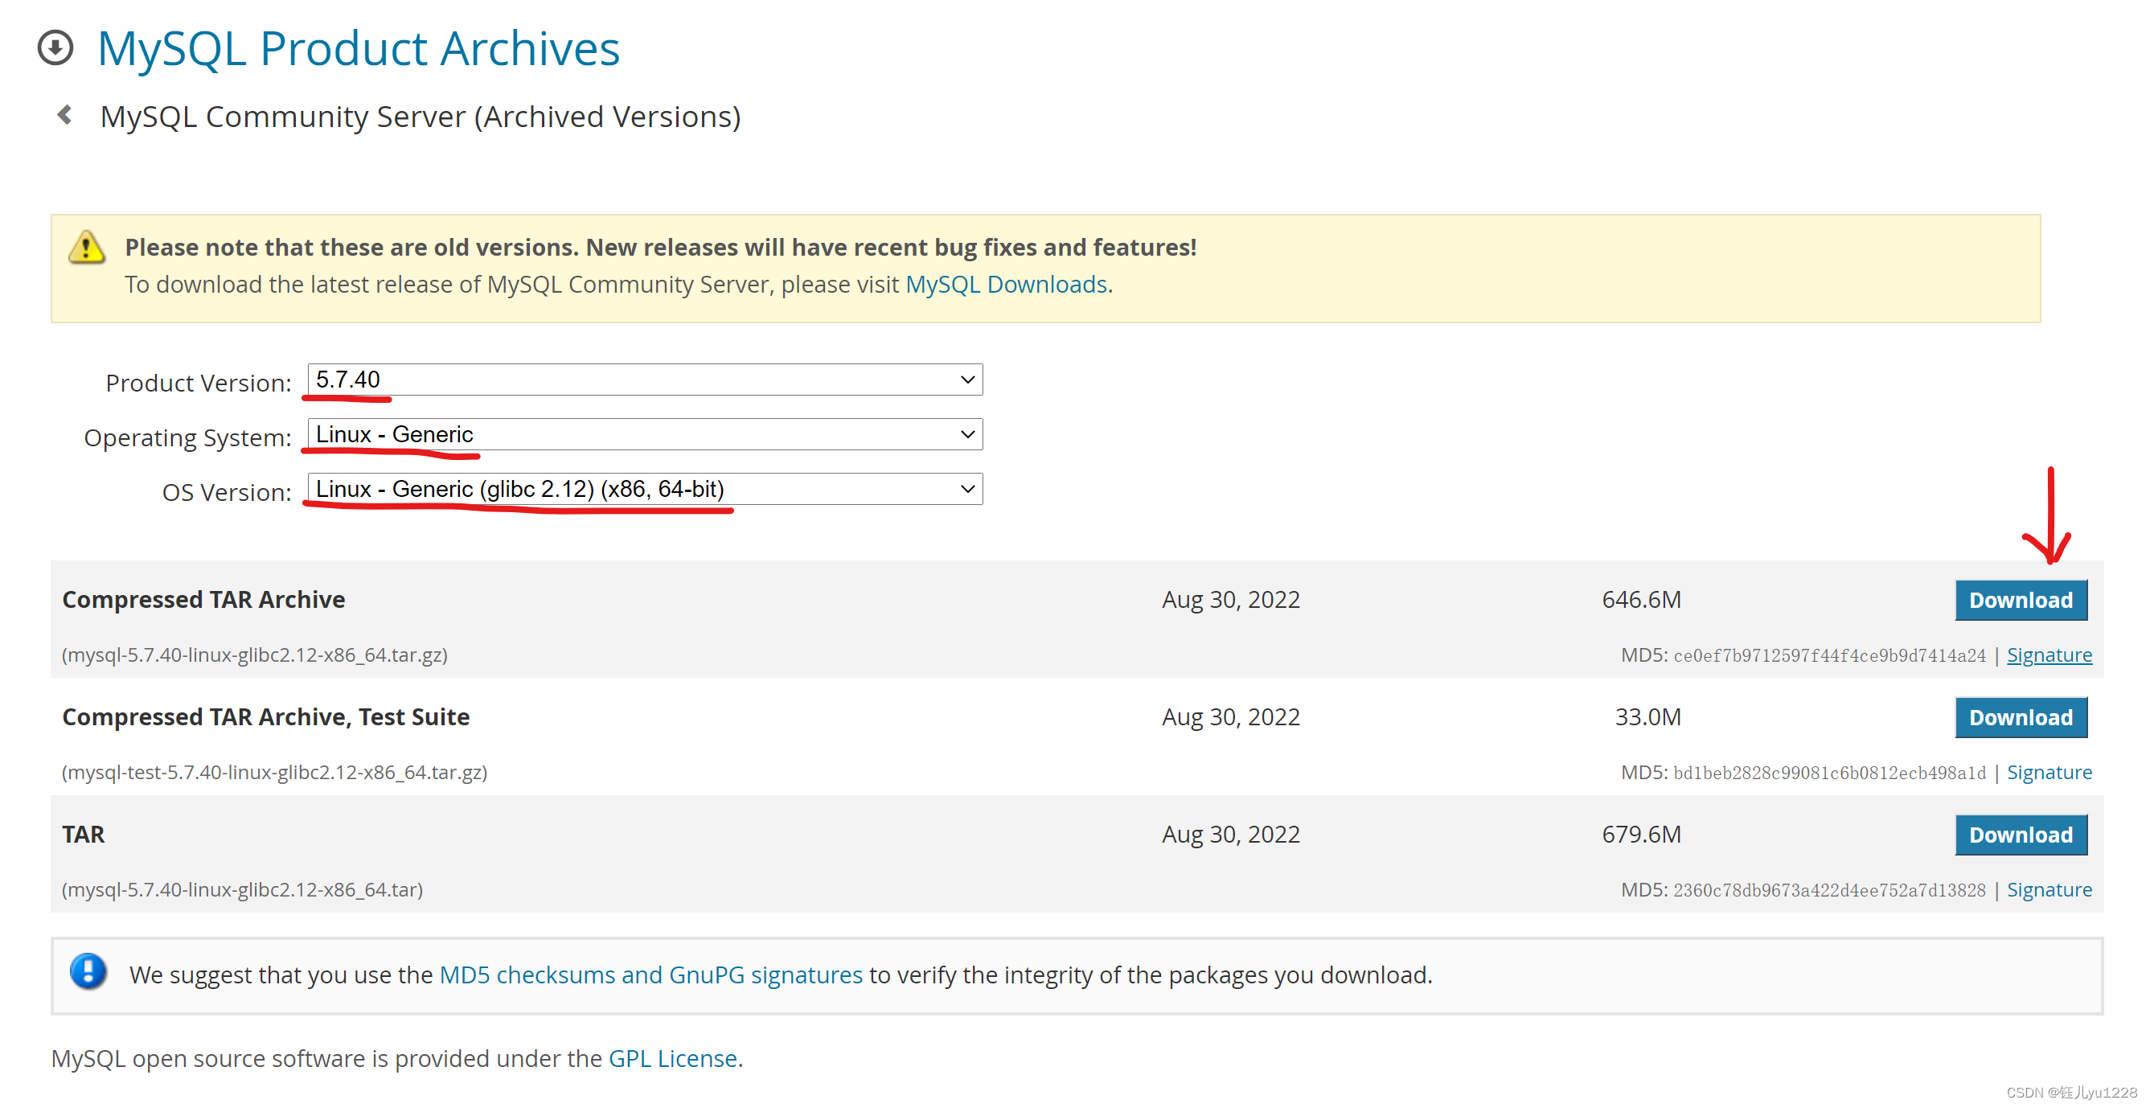2150x1108 pixels.
Task: Click MySQL Community Server (Archived Versions) heading
Action: [x=420, y=117]
